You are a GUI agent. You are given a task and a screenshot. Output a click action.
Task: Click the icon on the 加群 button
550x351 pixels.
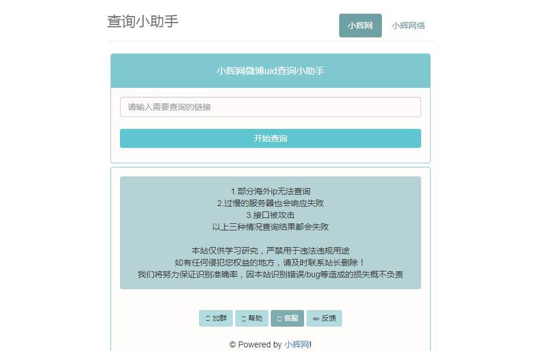point(208,318)
